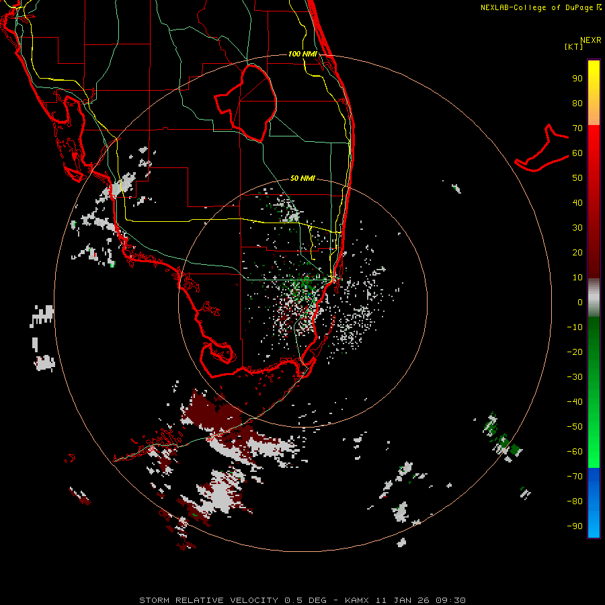Click the positive 80 value on the velocity scale
Screen dimensions: 605x605
coord(577,104)
